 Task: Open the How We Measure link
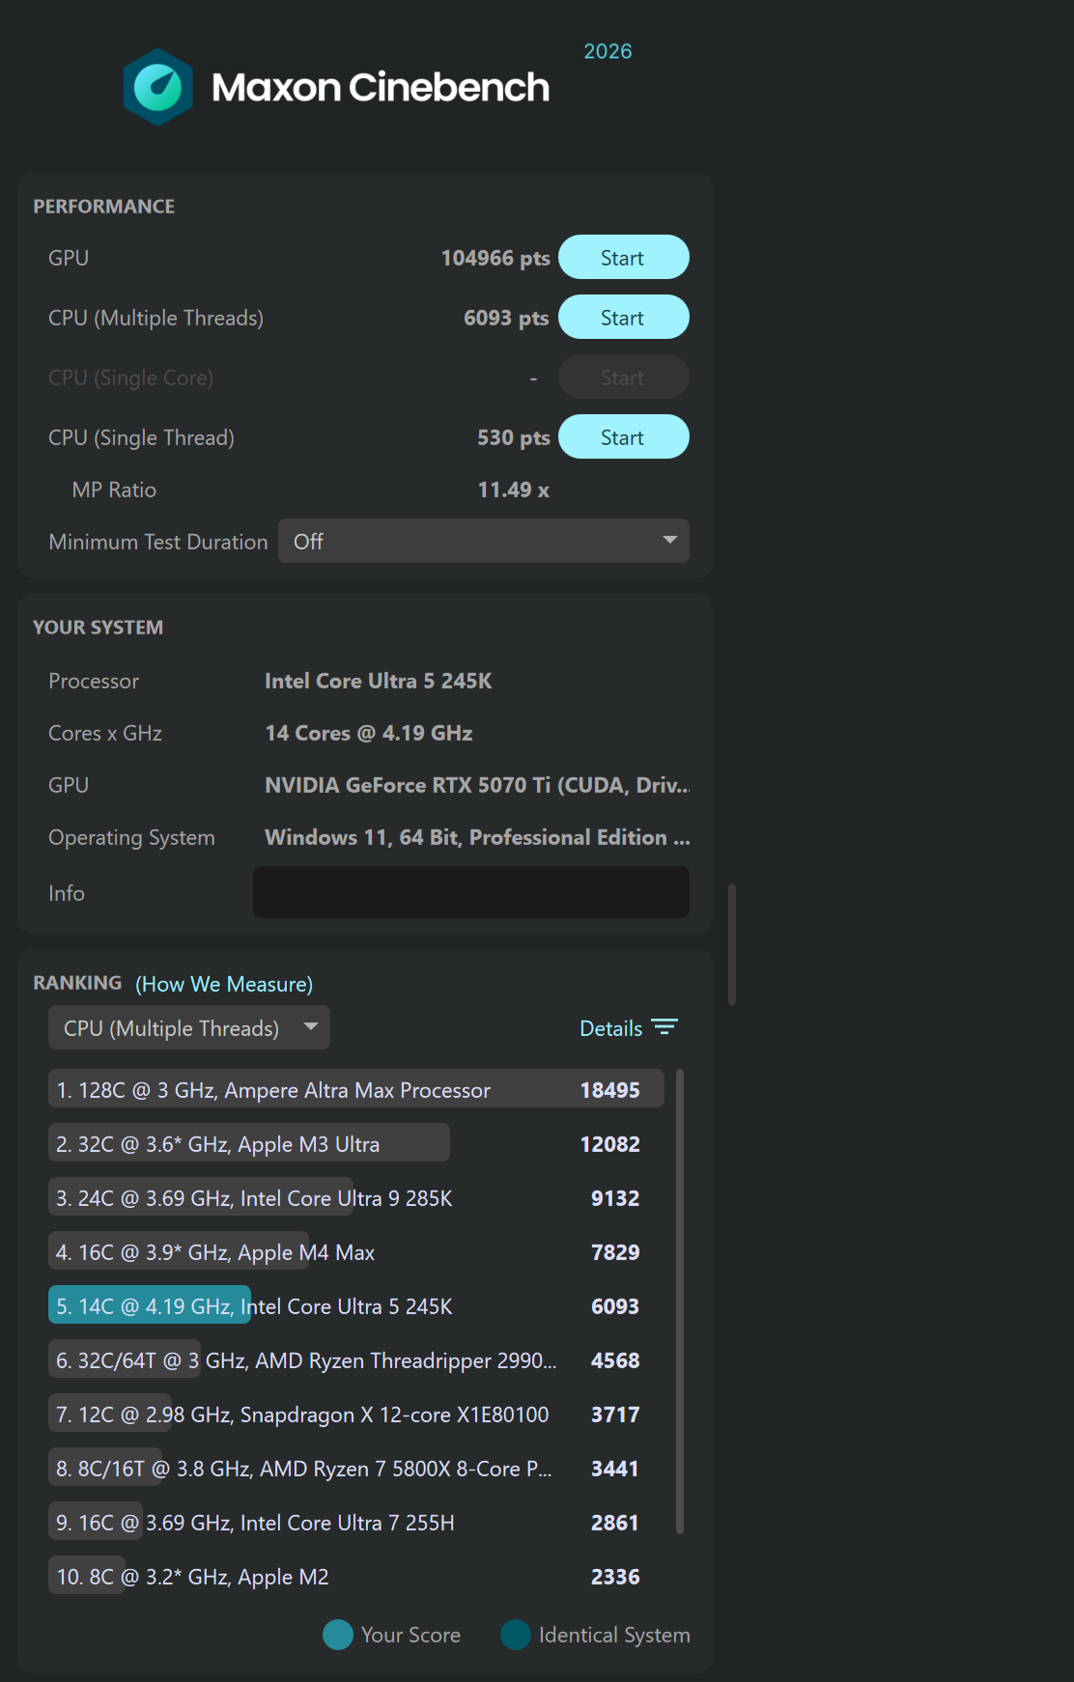coord(224,984)
